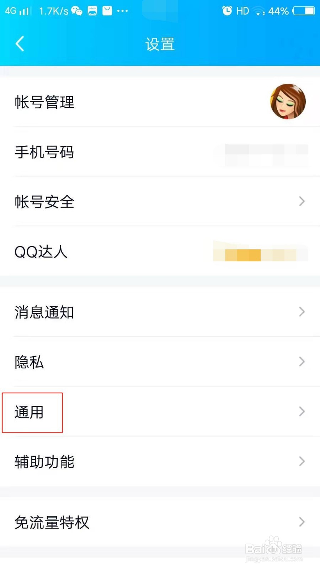Open 免流量特权 data-free privilege

tap(160, 522)
